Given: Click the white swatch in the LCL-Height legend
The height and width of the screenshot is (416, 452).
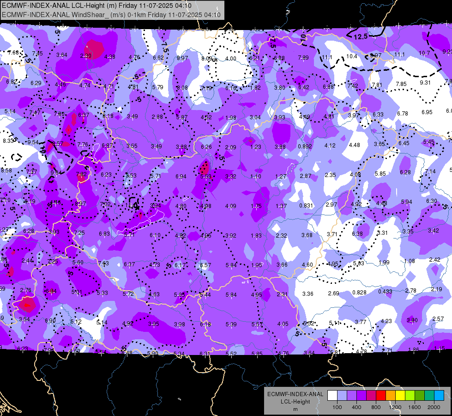Looking at the screenshot, I should pyautogui.click(x=332, y=396).
